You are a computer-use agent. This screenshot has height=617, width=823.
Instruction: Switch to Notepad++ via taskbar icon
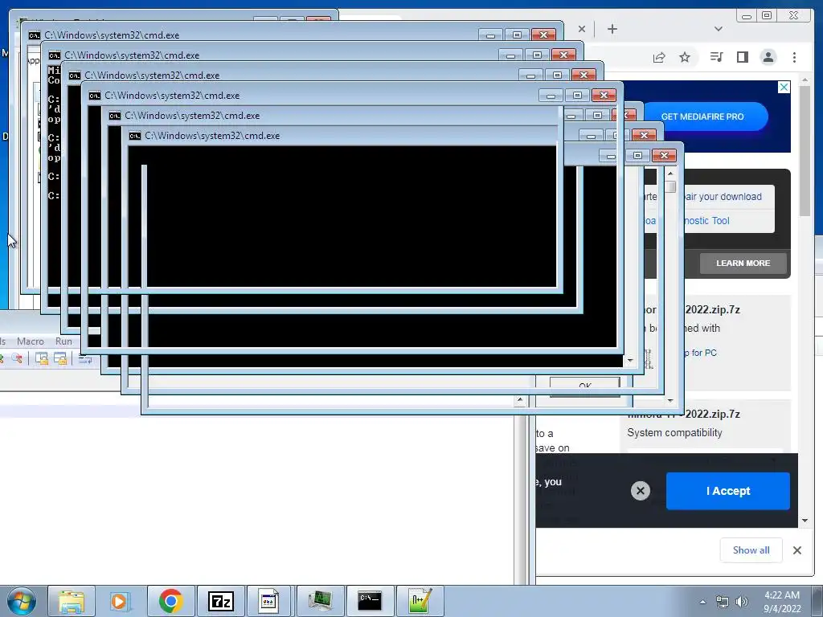point(420,601)
